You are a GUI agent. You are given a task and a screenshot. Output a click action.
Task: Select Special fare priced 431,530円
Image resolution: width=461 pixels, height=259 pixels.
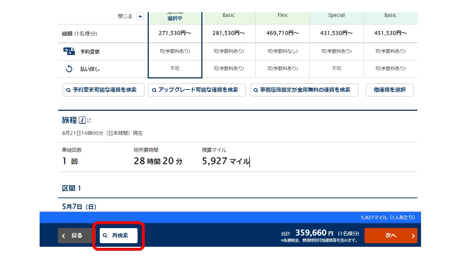pyautogui.click(x=336, y=33)
